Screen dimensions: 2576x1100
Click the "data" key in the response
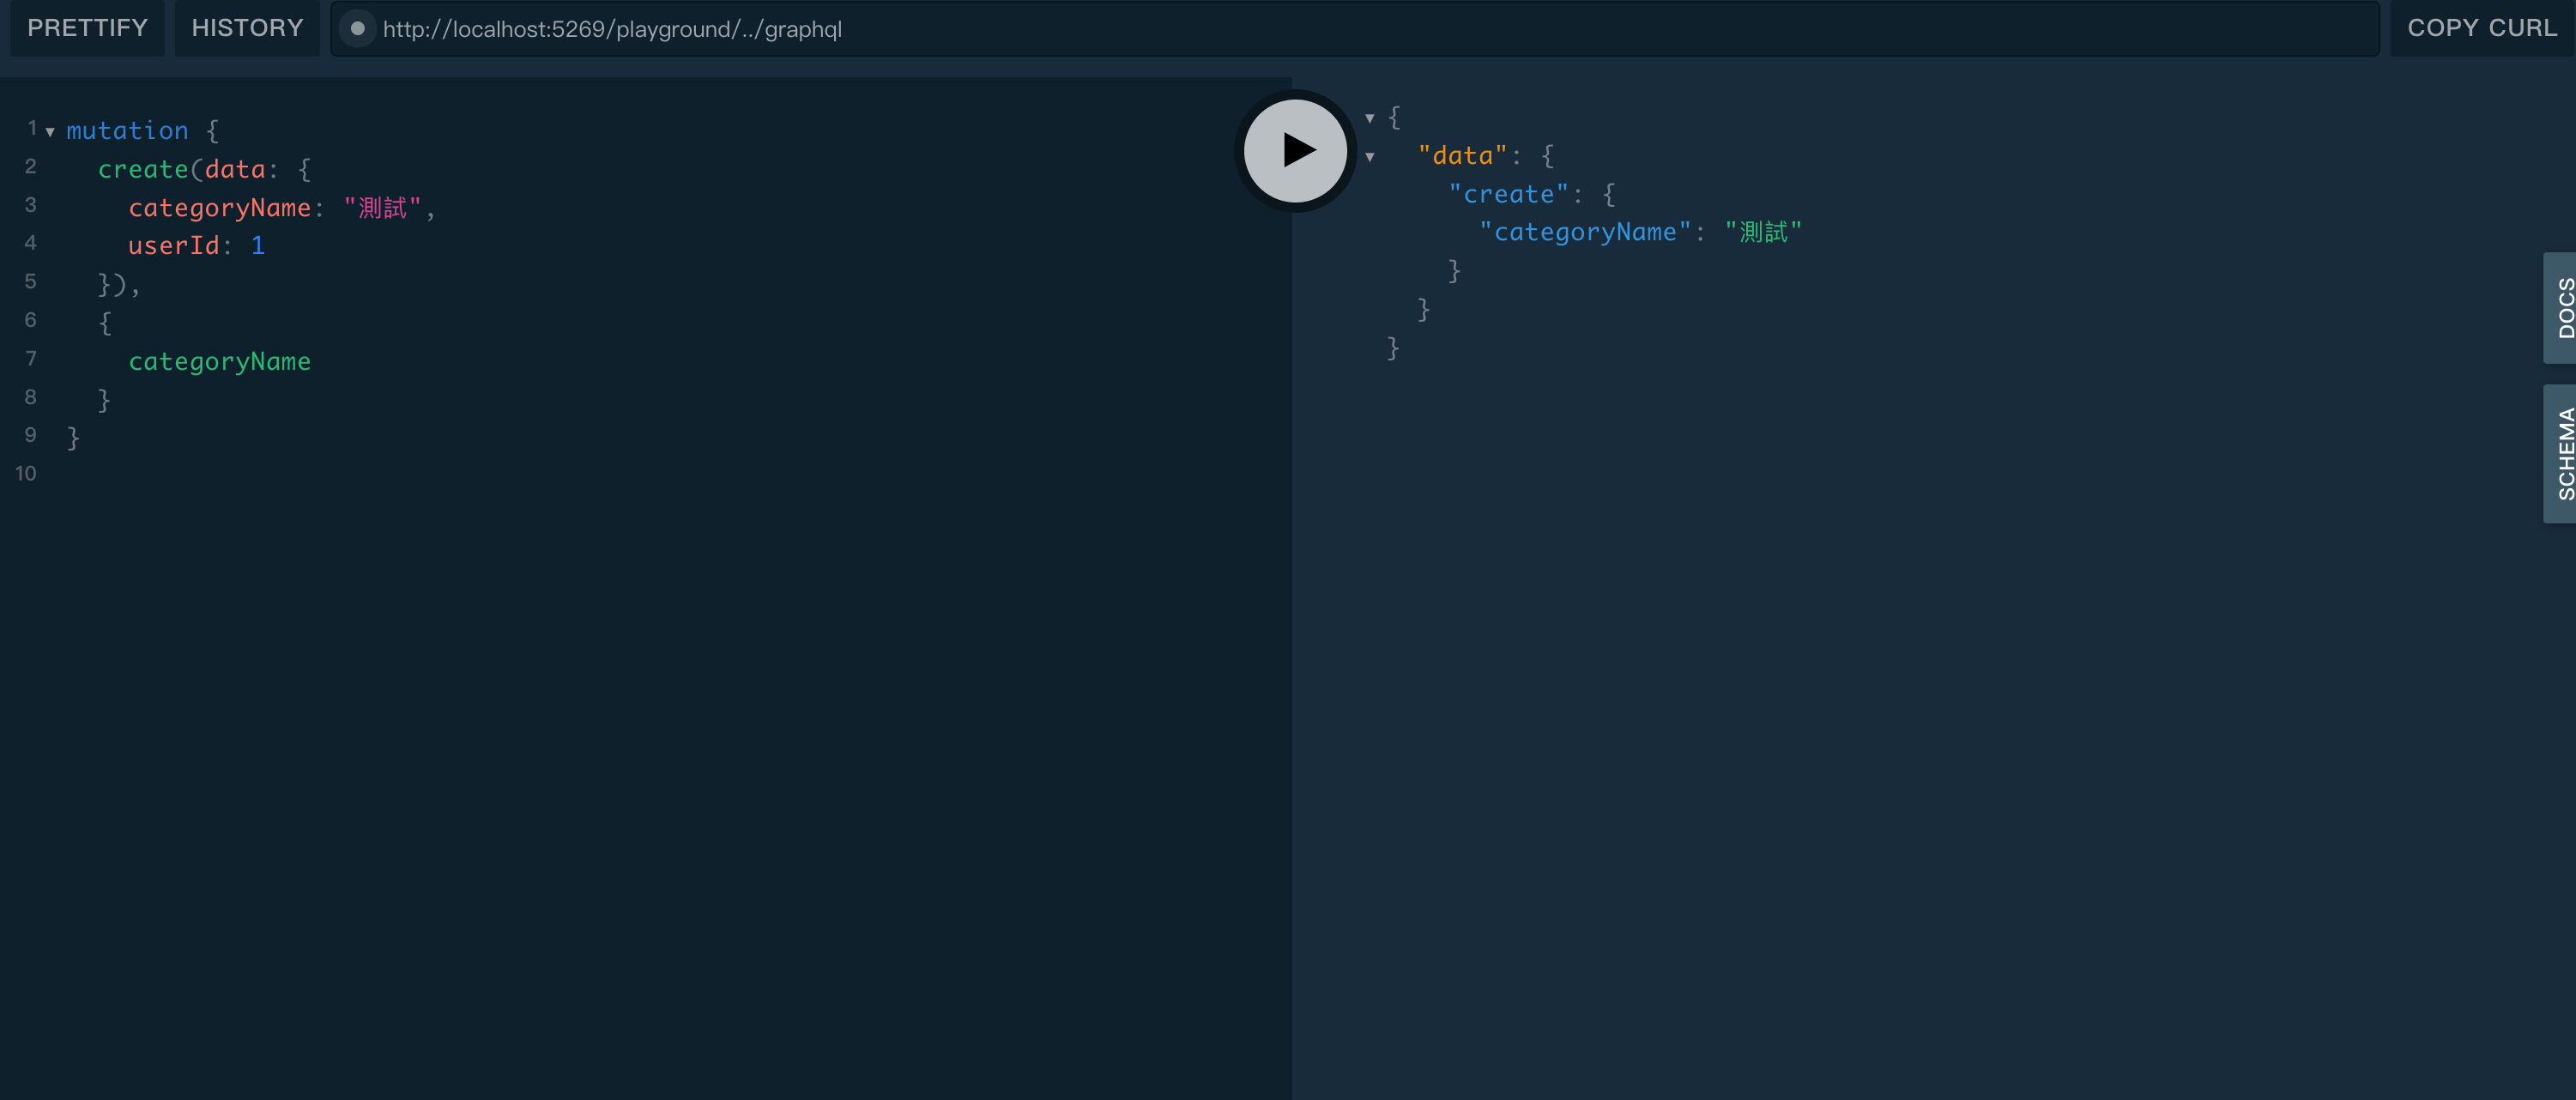click(x=1462, y=155)
